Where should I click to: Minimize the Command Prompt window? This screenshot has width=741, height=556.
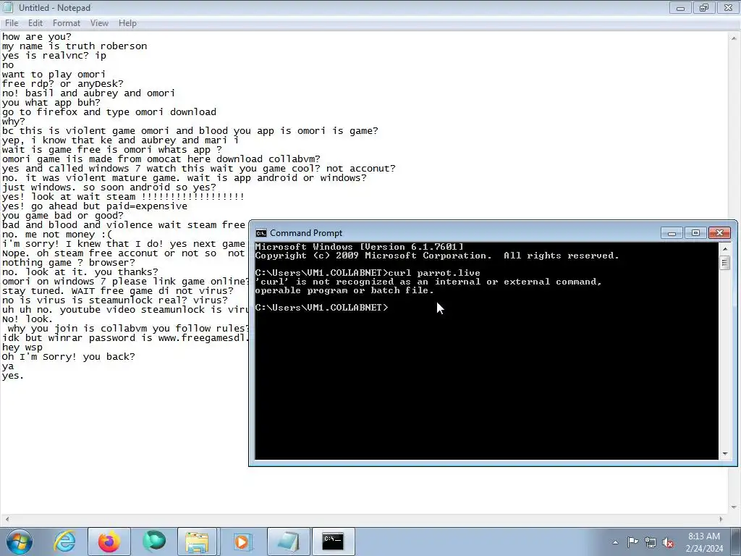pos(672,232)
